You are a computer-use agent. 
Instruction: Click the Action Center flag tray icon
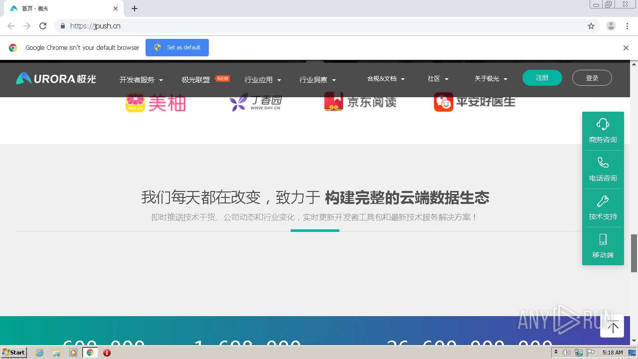click(591, 353)
